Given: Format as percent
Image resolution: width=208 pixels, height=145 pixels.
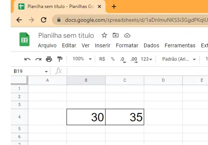Looking at the screenshot, I should tap(113, 59).
